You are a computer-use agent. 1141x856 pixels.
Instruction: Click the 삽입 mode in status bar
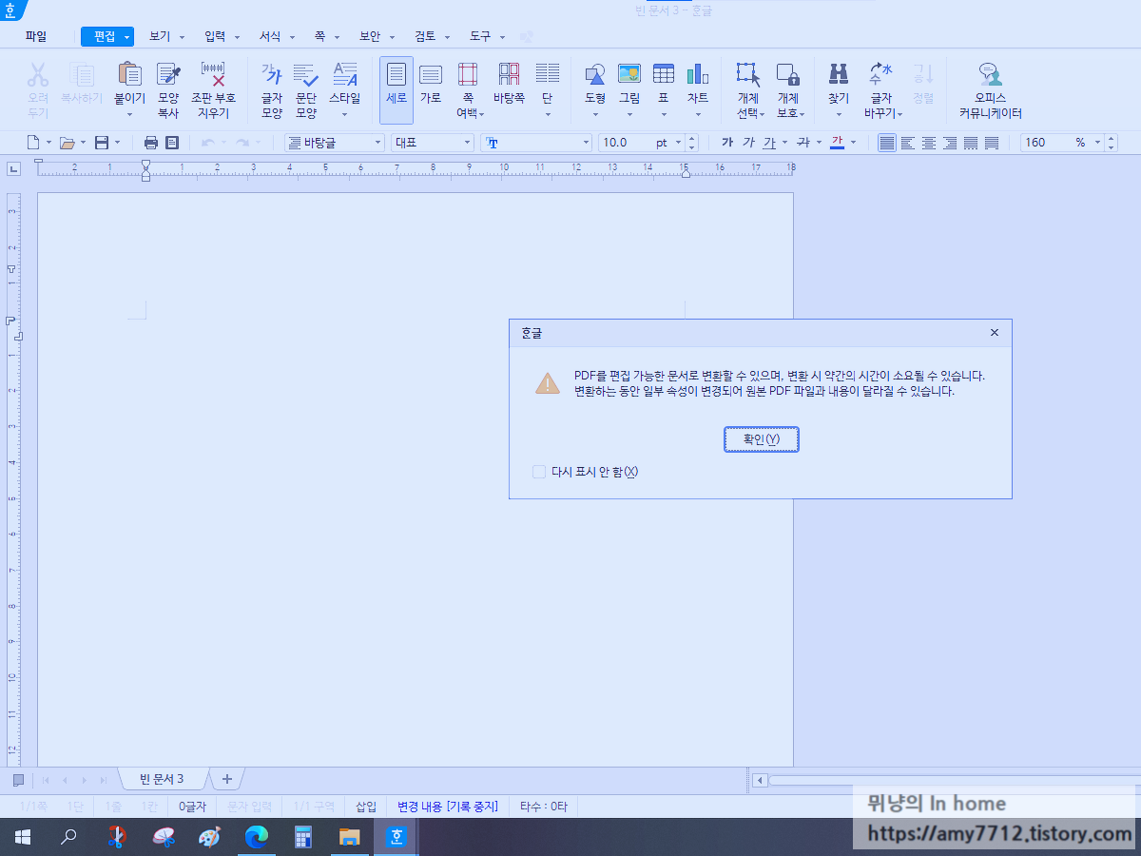pyautogui.click(x=366, y=807)
